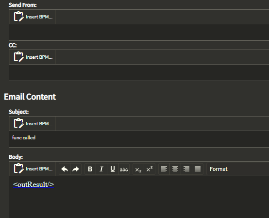Toggle italic formatting
Viewport: 269px width, 218px height.
coord(101,169)
